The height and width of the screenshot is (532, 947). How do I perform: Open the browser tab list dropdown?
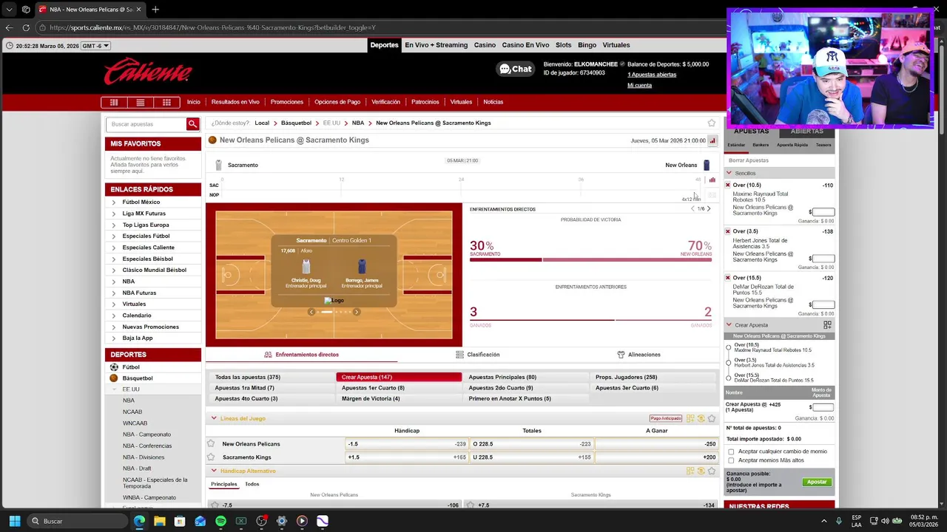pos(9,10)
